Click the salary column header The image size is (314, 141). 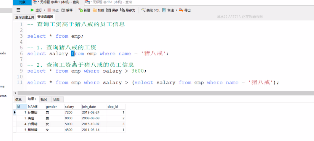tap(73, 107)
